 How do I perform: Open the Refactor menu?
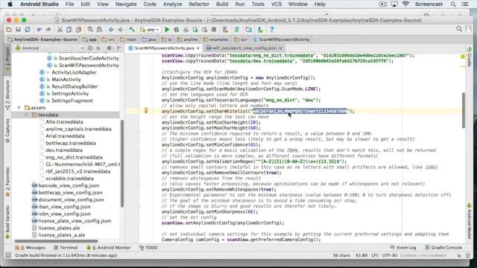pos(199,4)
